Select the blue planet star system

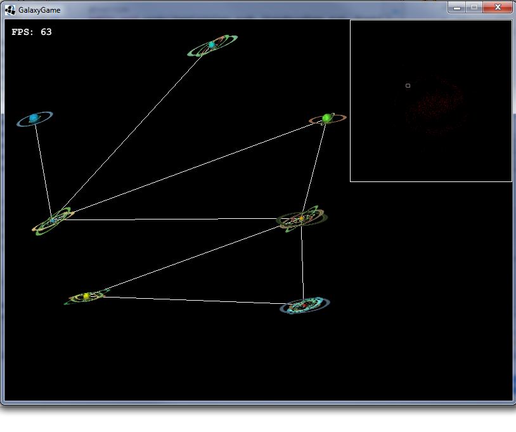pos(35,119)
